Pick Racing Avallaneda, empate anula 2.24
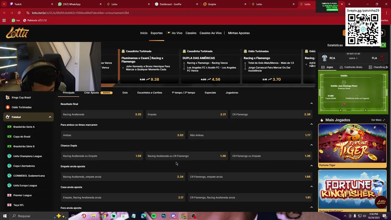Screen dimensions: 391x220 click(x=123, y=177)
